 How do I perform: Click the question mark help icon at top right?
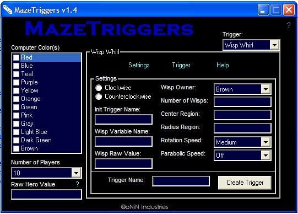tap(289, 25)
